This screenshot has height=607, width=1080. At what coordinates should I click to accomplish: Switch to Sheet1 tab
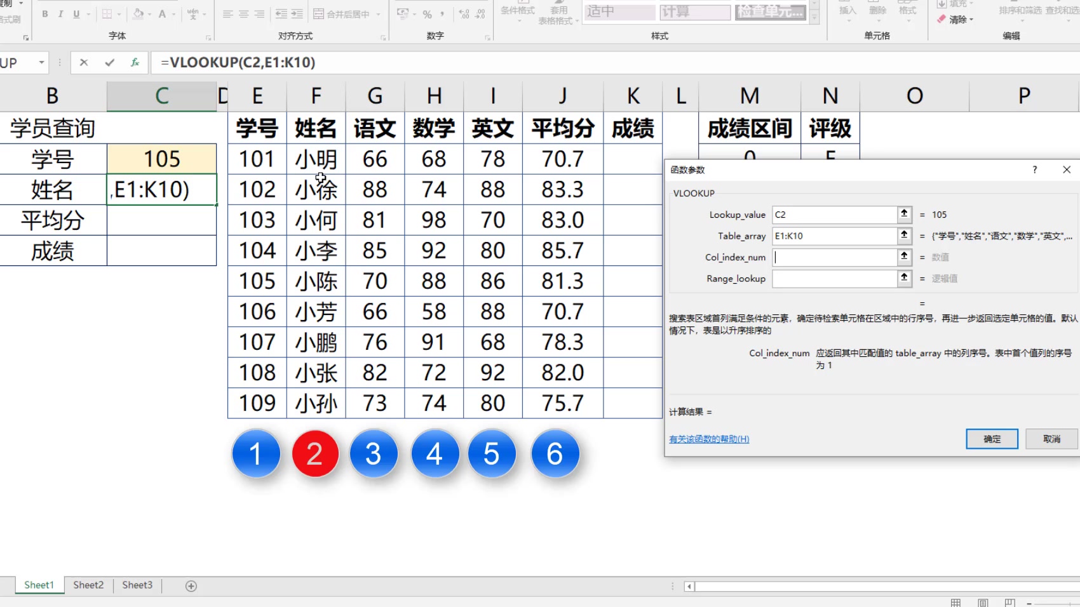pos(39,585)
